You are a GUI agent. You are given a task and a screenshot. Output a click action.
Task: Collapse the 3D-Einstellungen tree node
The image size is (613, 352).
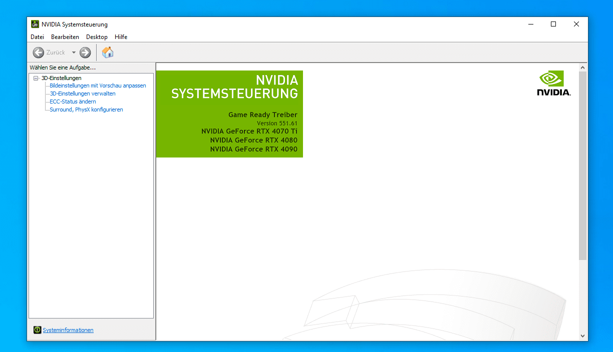pyautogui.click(x=36, y=78)
